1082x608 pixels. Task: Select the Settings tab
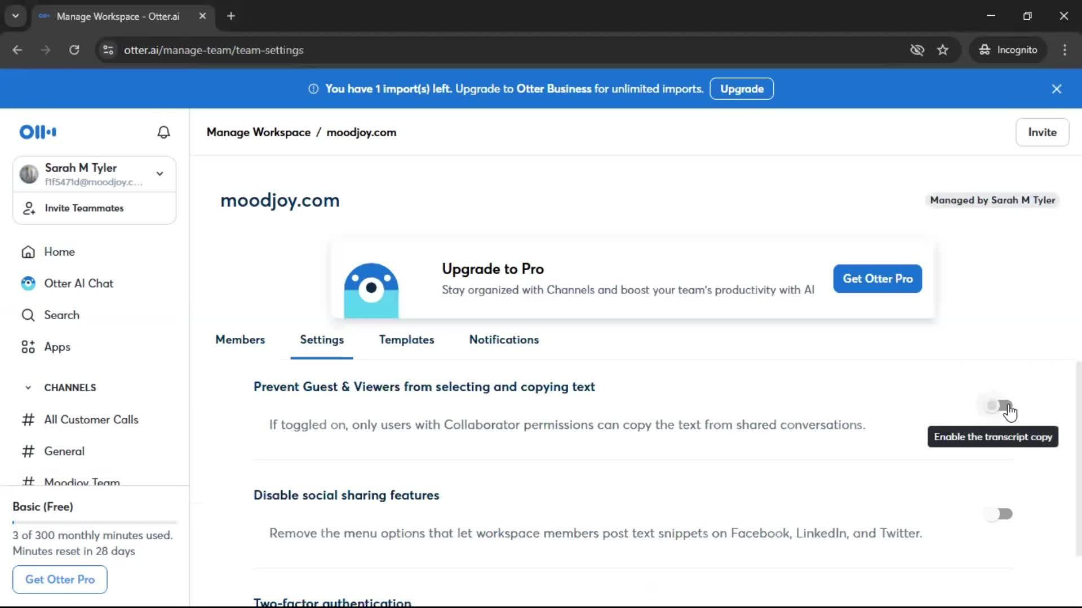(322, 340)
